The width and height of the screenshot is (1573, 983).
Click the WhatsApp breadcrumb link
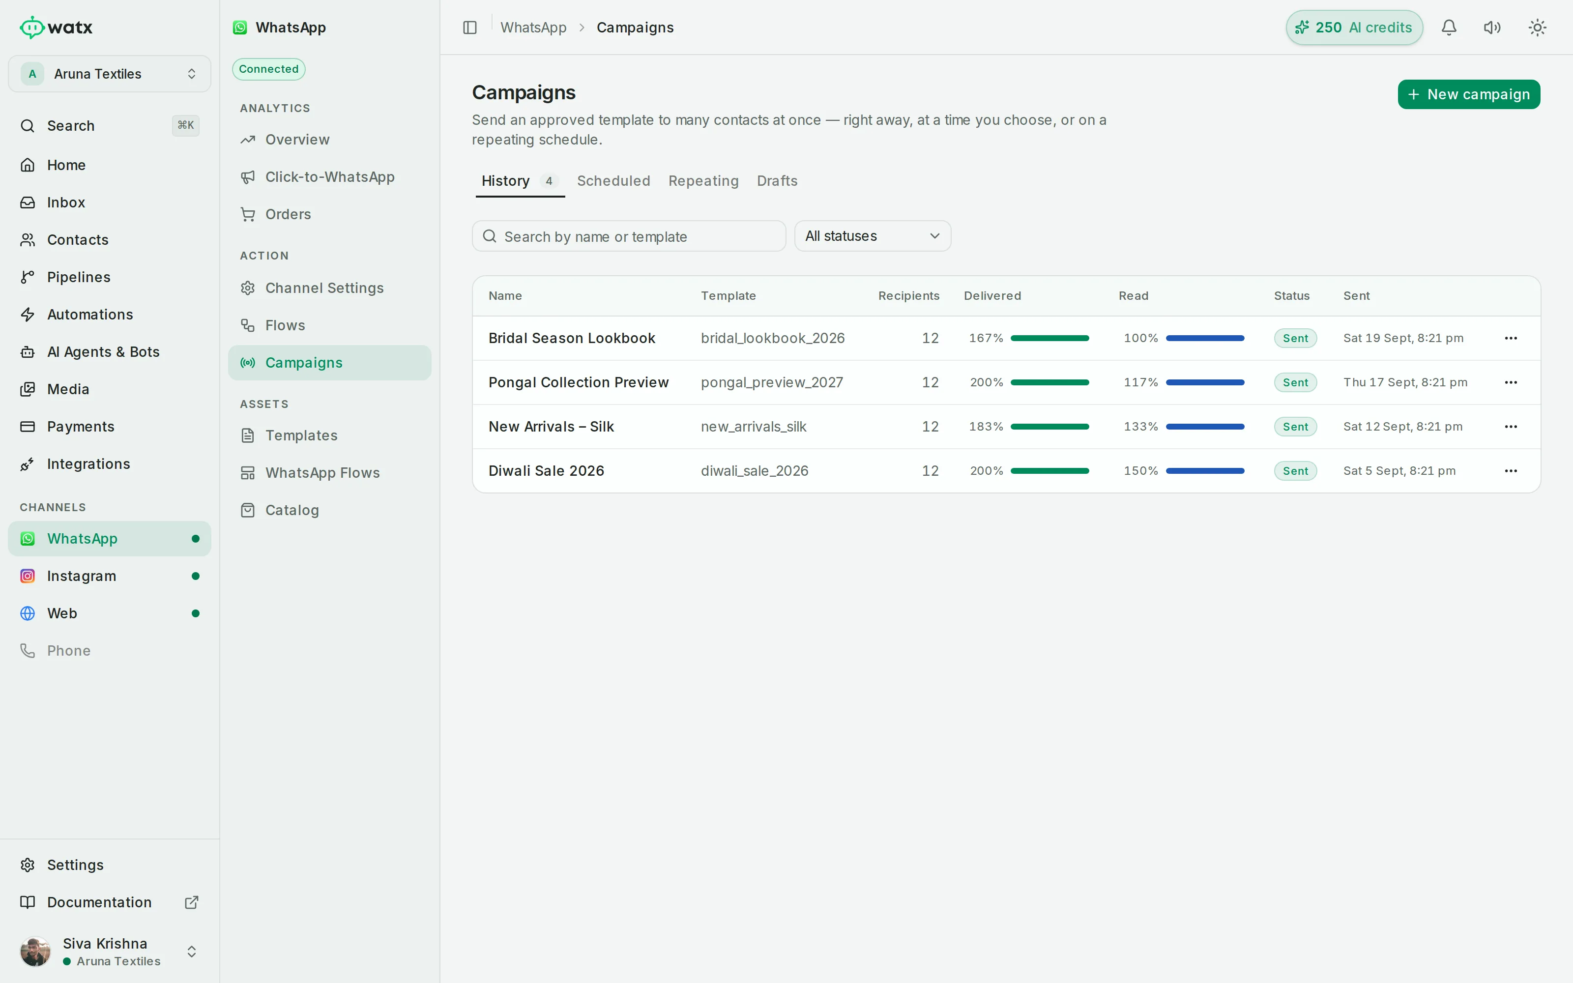(533, 28)
